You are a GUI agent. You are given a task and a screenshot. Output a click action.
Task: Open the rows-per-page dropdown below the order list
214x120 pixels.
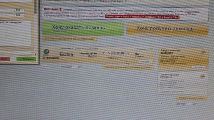(45, 67)
